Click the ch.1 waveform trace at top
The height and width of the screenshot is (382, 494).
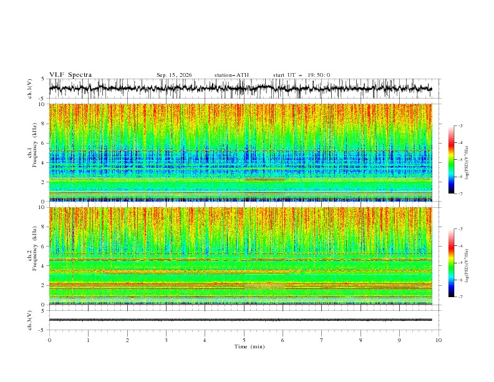click(240, 88)
